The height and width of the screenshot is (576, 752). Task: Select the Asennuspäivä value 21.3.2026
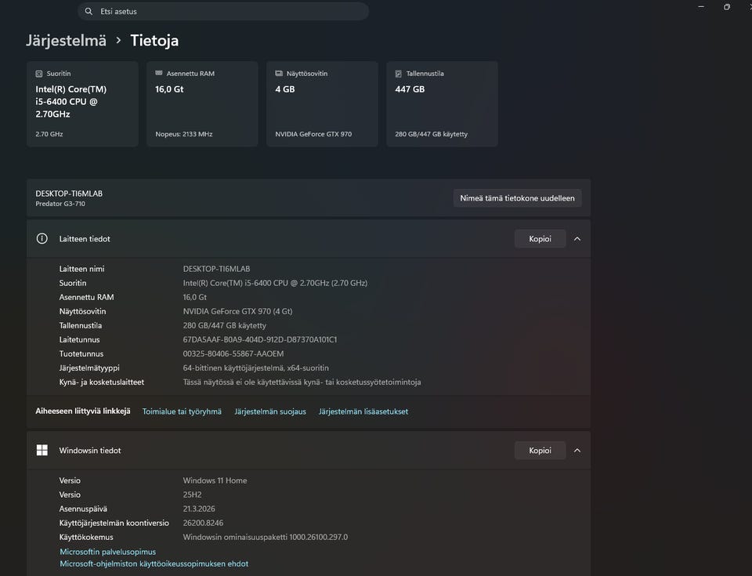click(x=199, y=509)
